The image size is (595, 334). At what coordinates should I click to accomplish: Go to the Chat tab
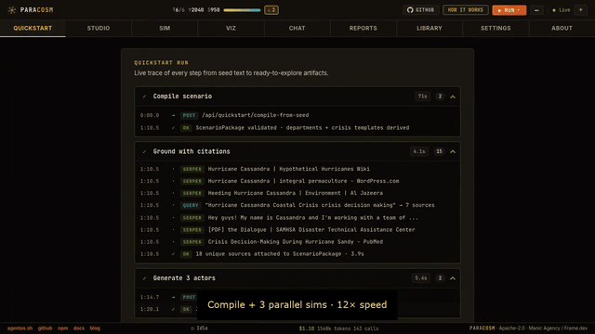click(297, 29)
